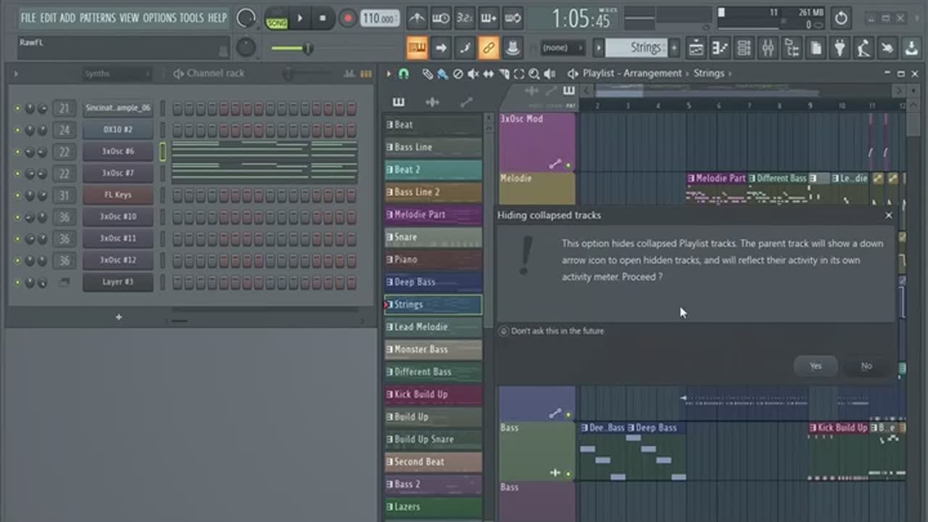Click the metronome icon

point(417,18)
